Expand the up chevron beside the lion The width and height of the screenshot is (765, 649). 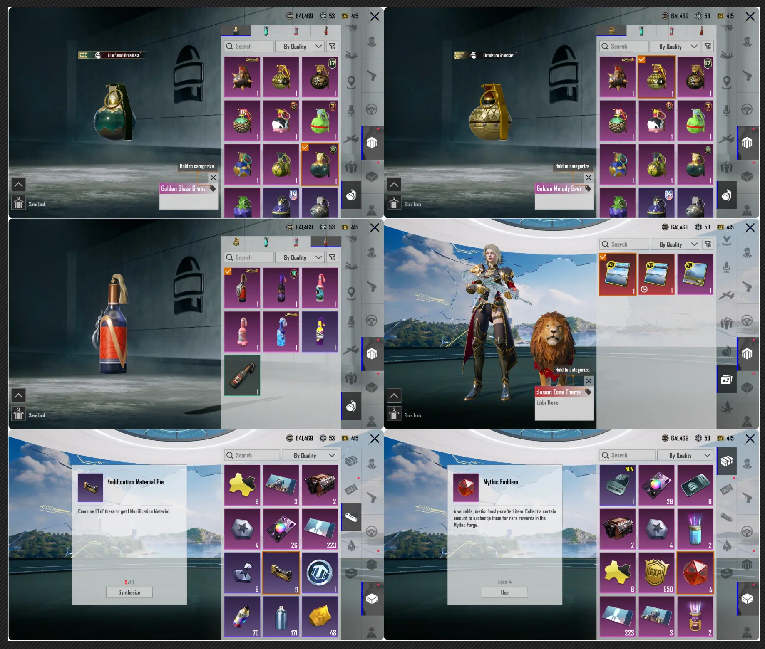[394, 395]
